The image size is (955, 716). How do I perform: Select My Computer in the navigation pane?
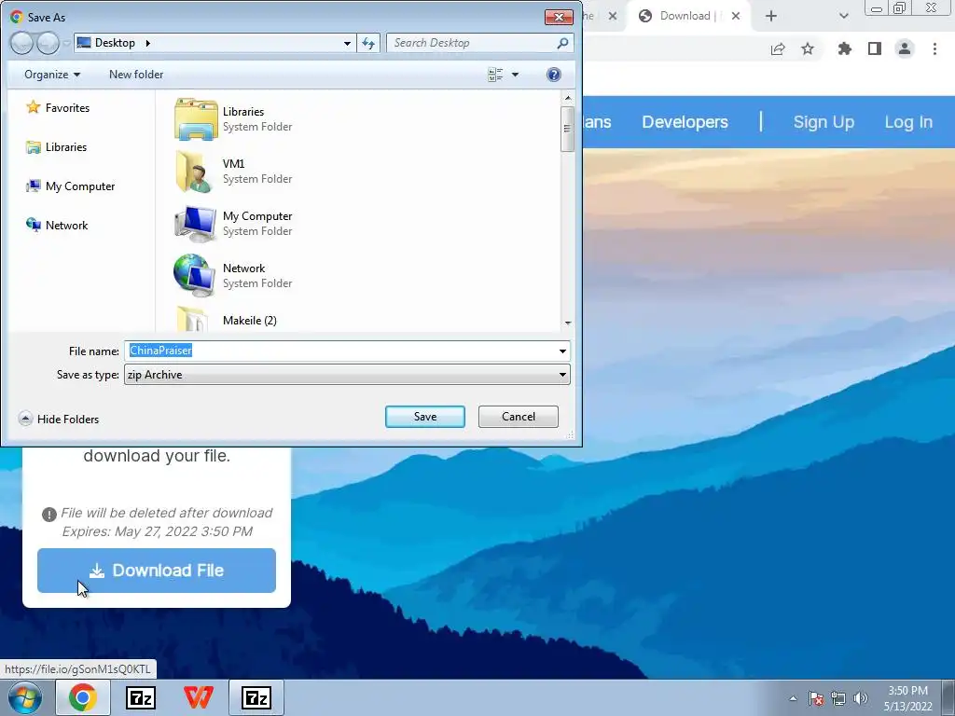pos(70,186)
